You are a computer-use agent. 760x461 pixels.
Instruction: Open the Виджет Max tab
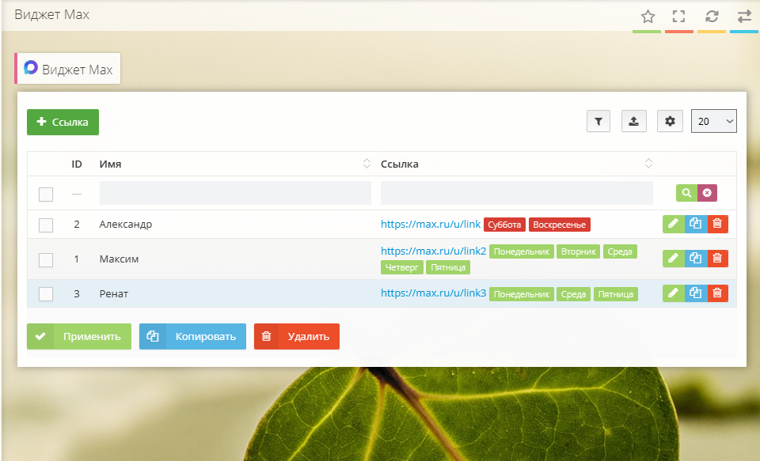(69, 69)
